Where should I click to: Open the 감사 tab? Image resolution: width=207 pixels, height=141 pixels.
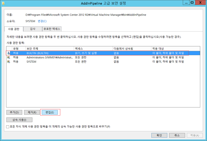click(x=33, y=29)
